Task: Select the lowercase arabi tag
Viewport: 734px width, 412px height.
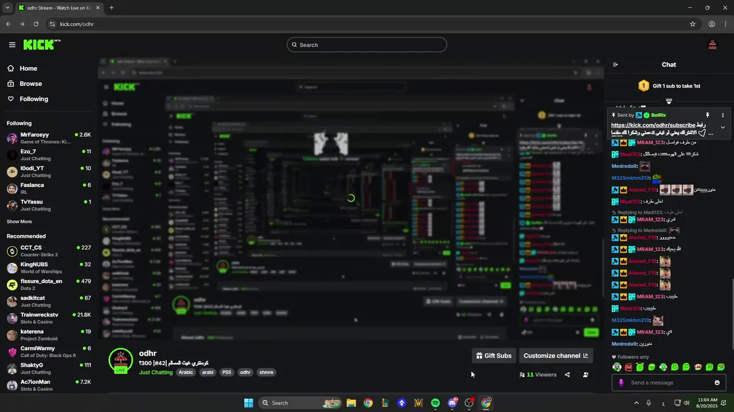Action: tap(208, 373)
